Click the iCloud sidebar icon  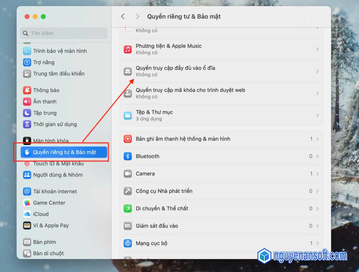click(27, 214)
